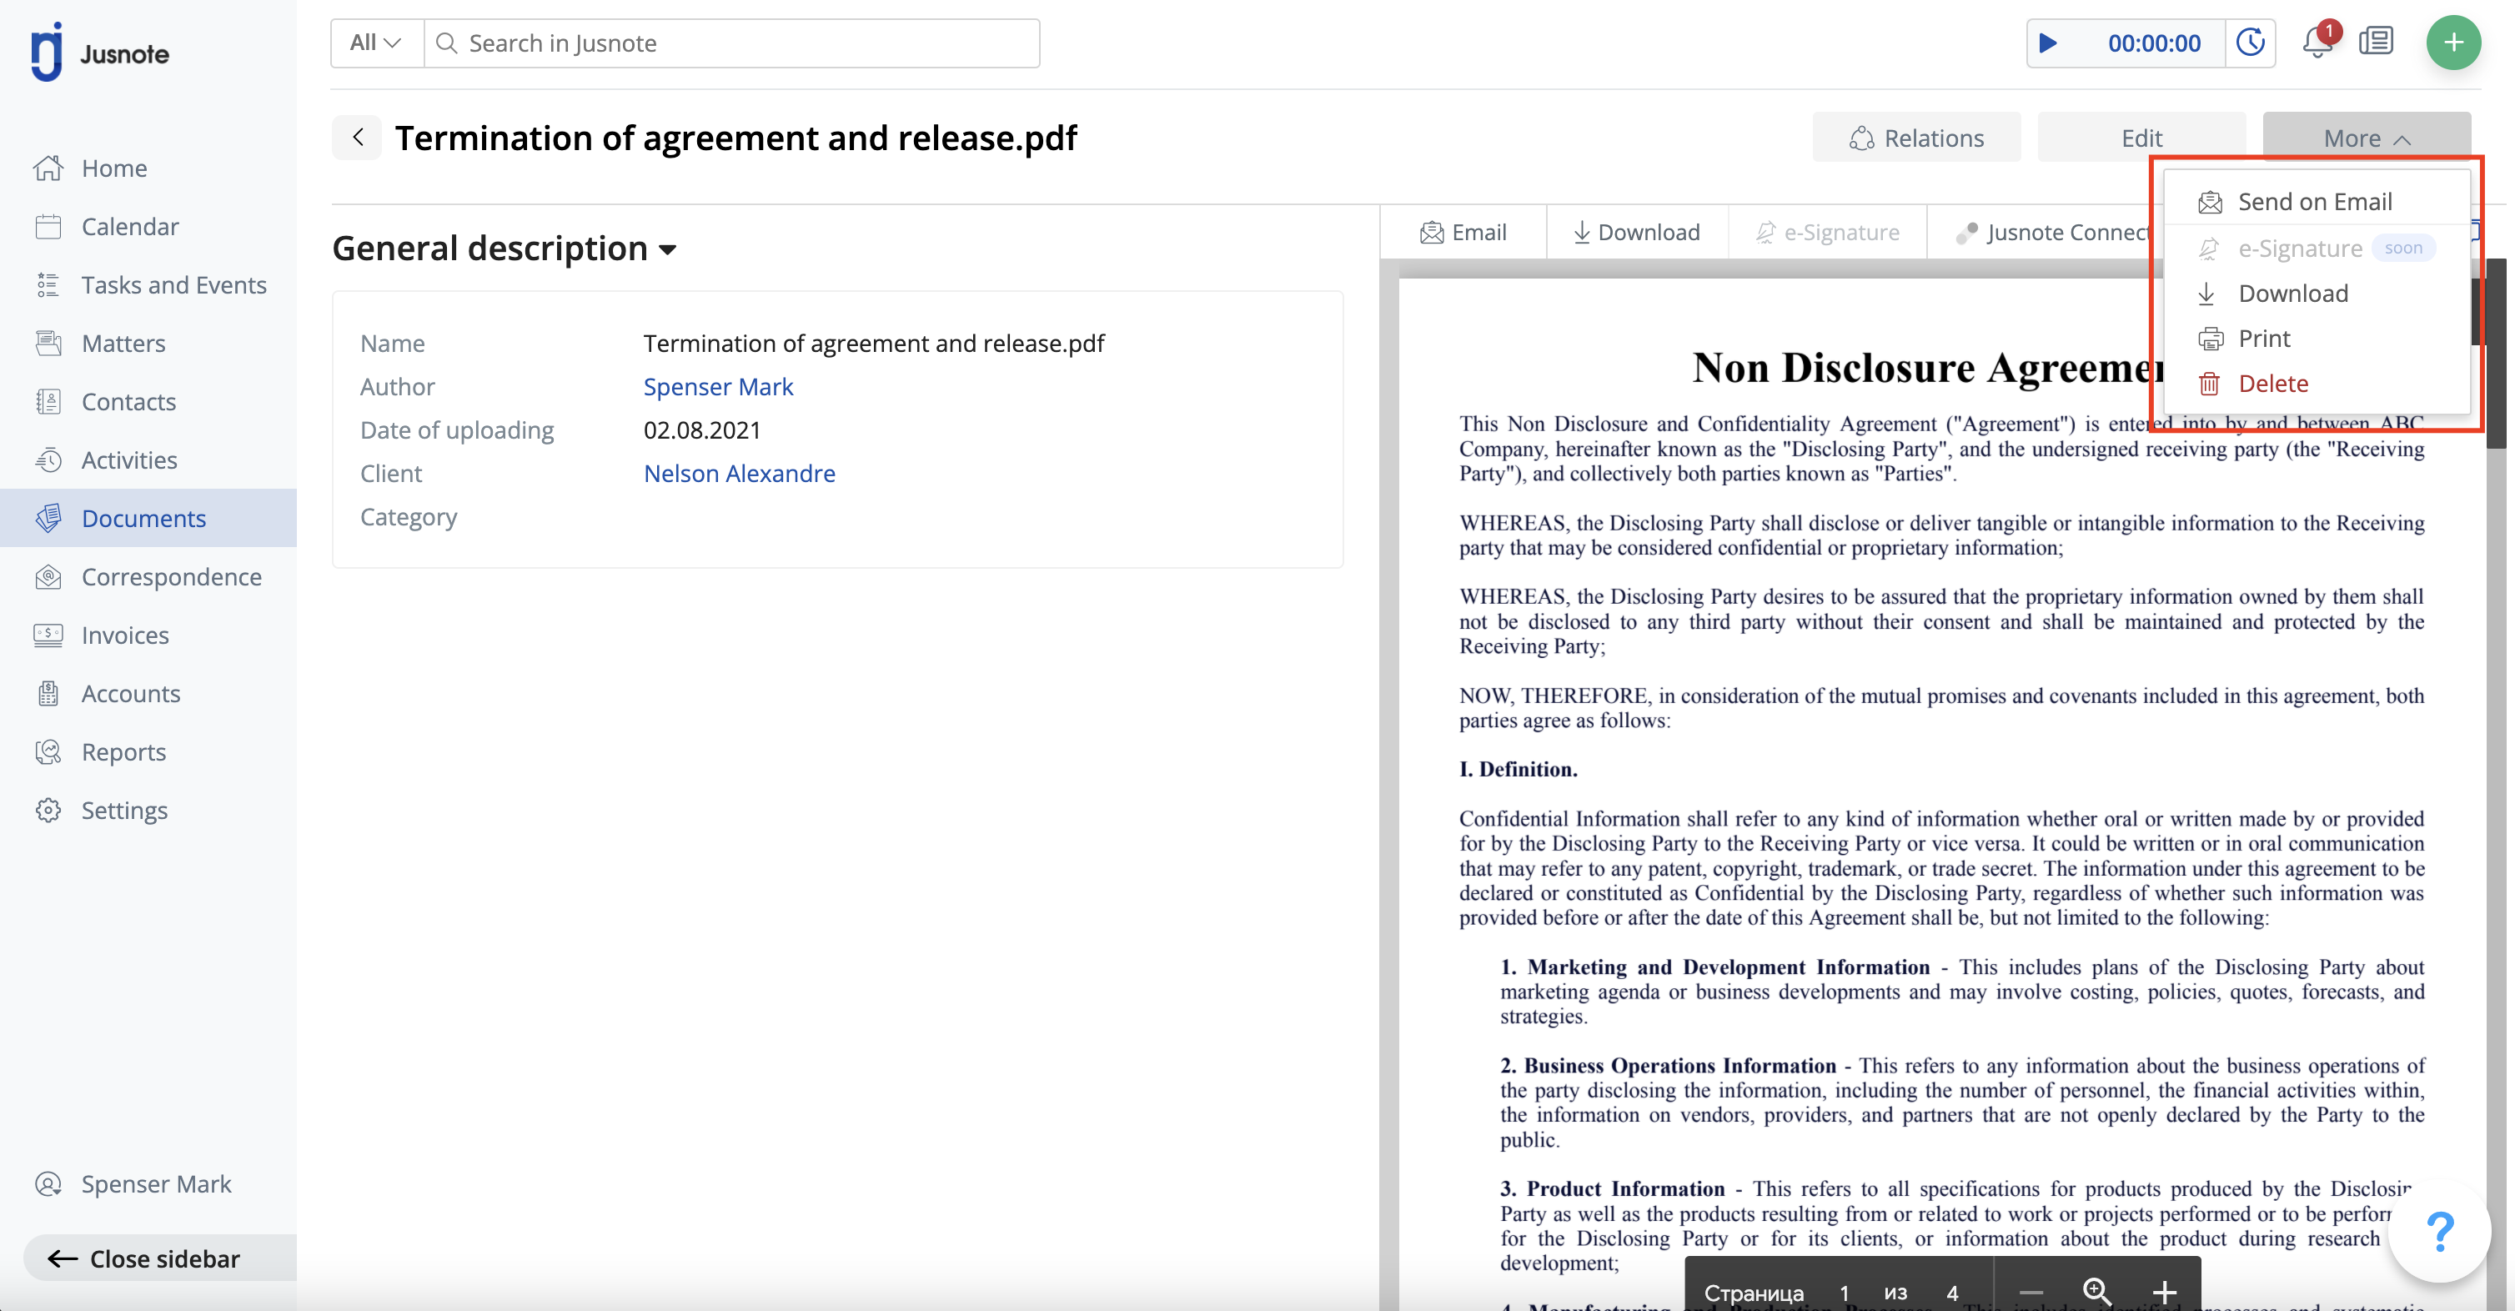Image resolution: width=2515 pixels, height=1311 pixels.
Task: Click the Search in Jusnote field
Action: point(732,43)
